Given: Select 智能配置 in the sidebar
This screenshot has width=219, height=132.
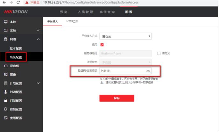Looking at the screenshot, I should click(16, 109).
